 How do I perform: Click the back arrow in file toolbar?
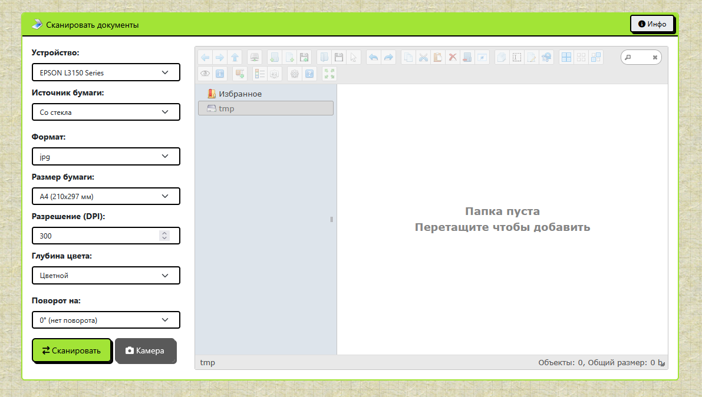coord(205,57)
